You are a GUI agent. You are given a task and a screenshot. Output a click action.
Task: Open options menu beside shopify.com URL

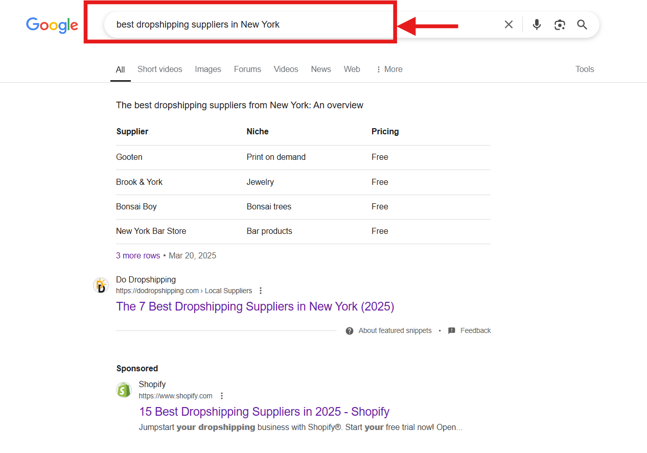(x=222, y=396)
